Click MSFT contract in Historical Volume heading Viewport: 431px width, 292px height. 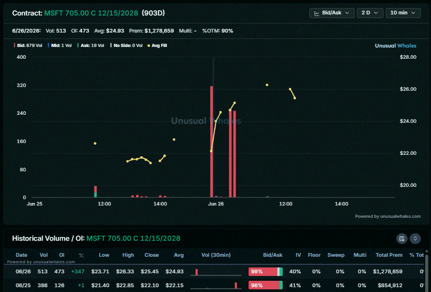click(x=133, y=239)
